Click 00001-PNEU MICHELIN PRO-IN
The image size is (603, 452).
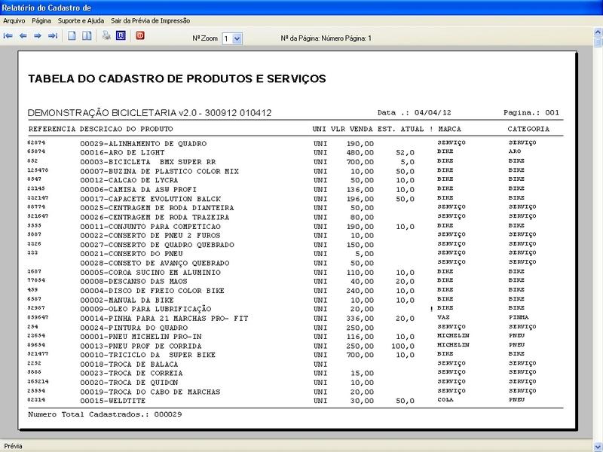tap(141, 337)
